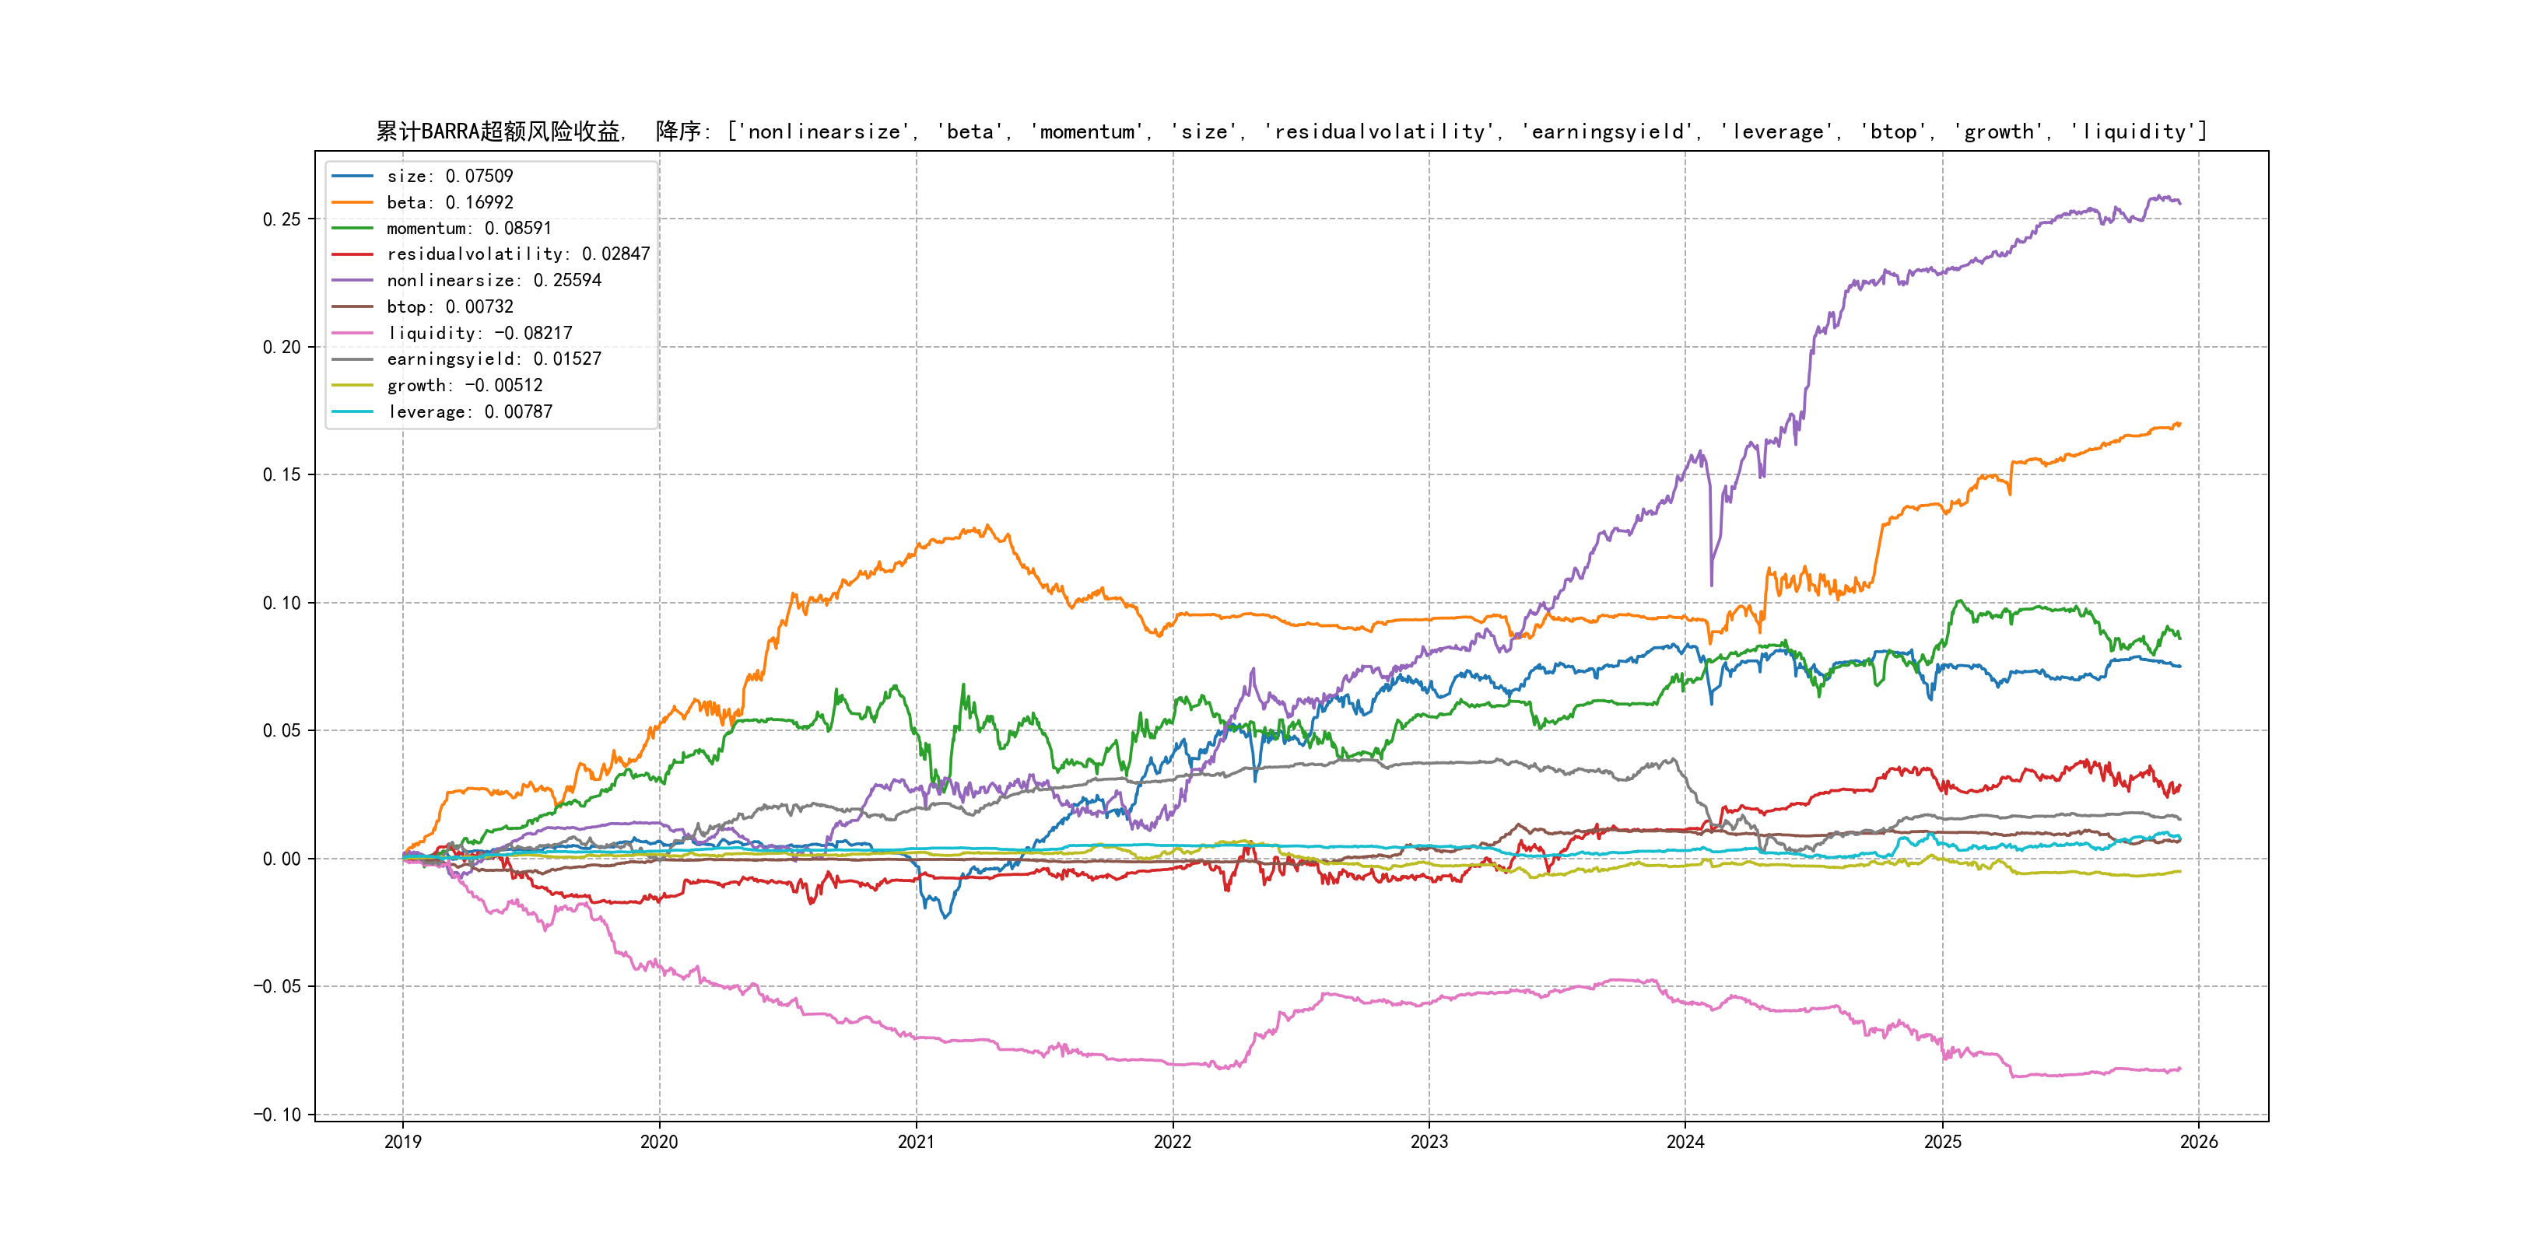Click the chart title text
This screenshot has width=2521, height=1260.
(x=1290, y=131)
